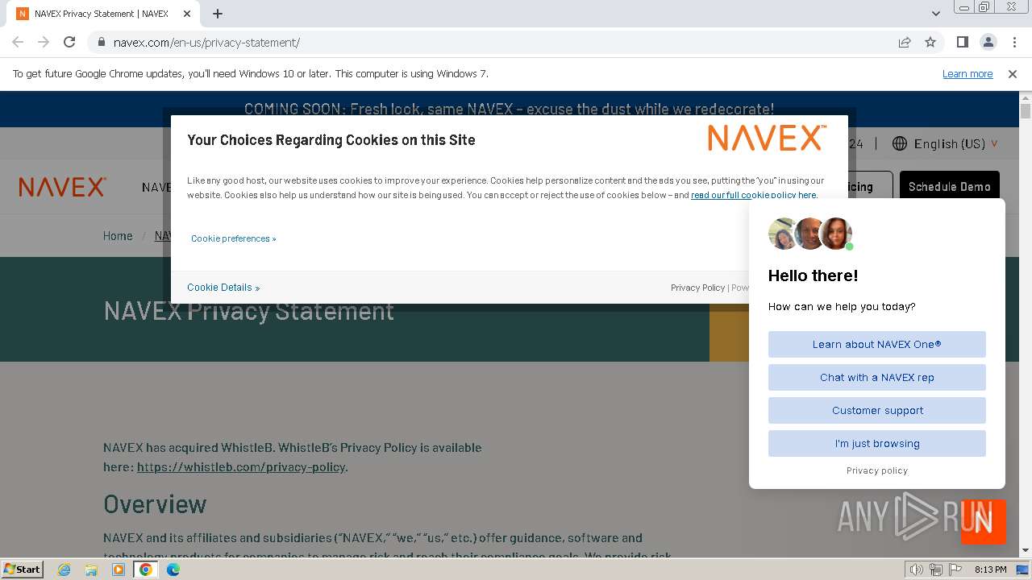1032x580 pixels.
Task: Select Learn about NAVEX One option
Action: click(876, 344)
